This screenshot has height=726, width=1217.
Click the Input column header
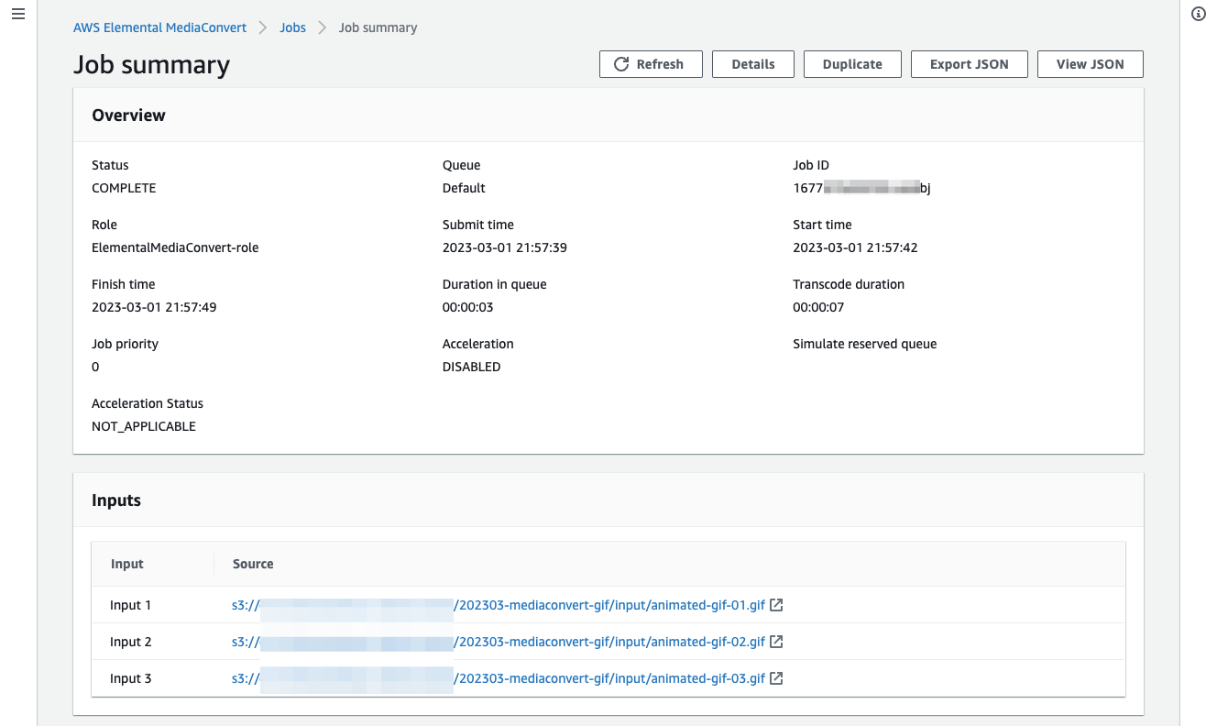click(127, 564)
